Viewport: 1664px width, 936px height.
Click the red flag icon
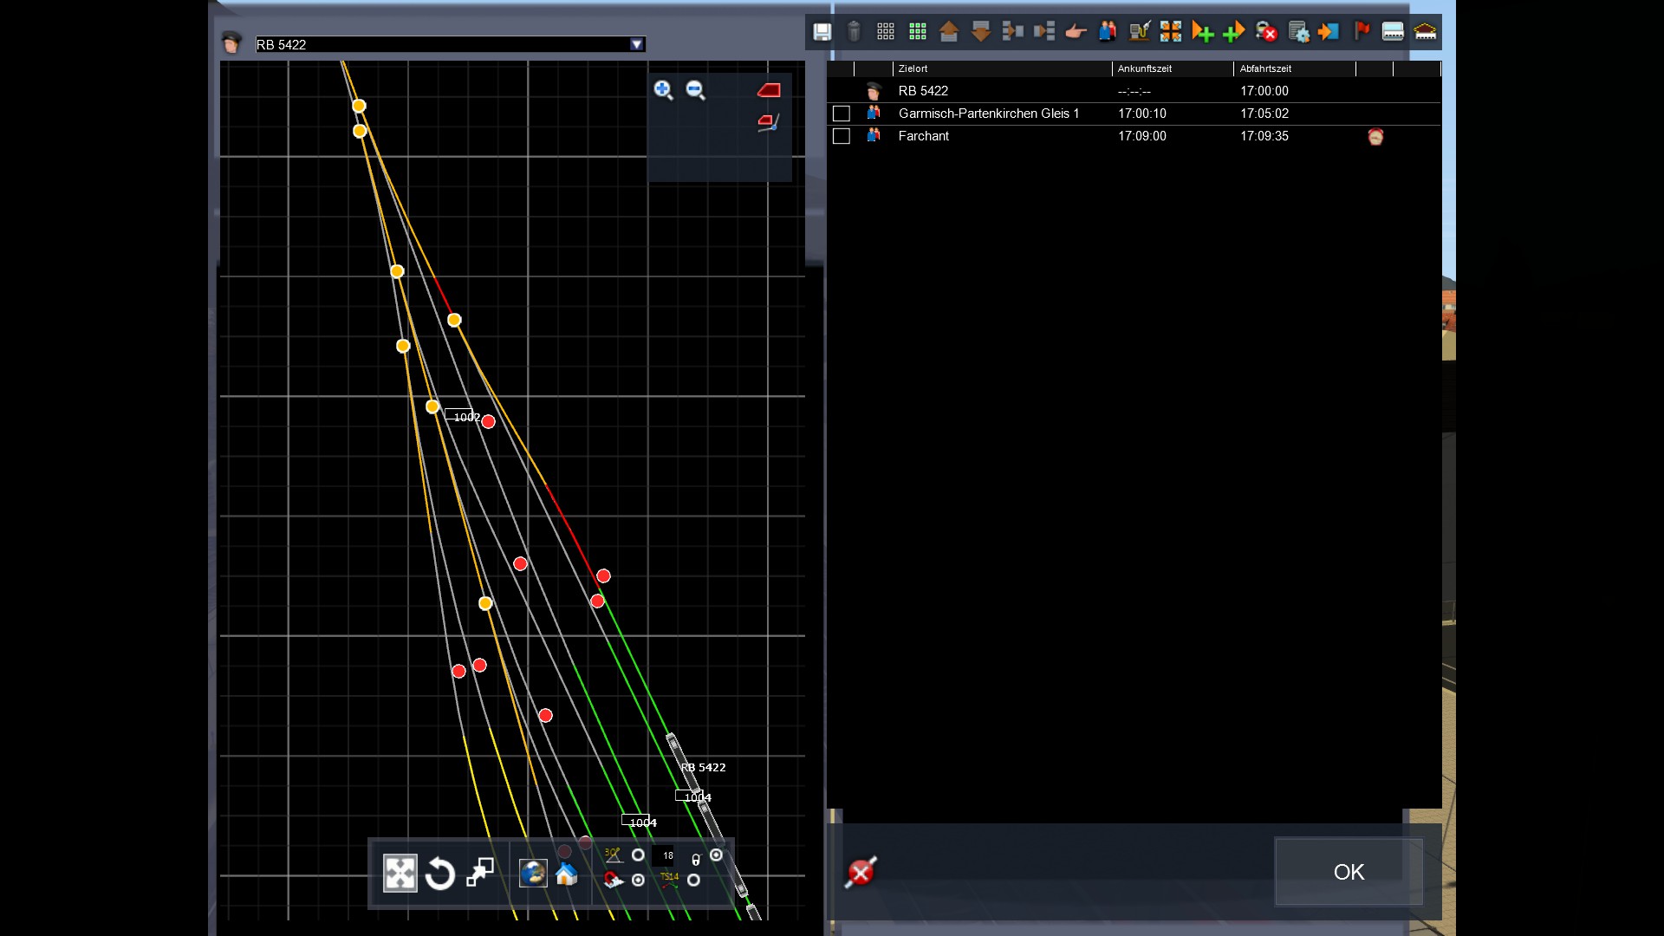1362,32
